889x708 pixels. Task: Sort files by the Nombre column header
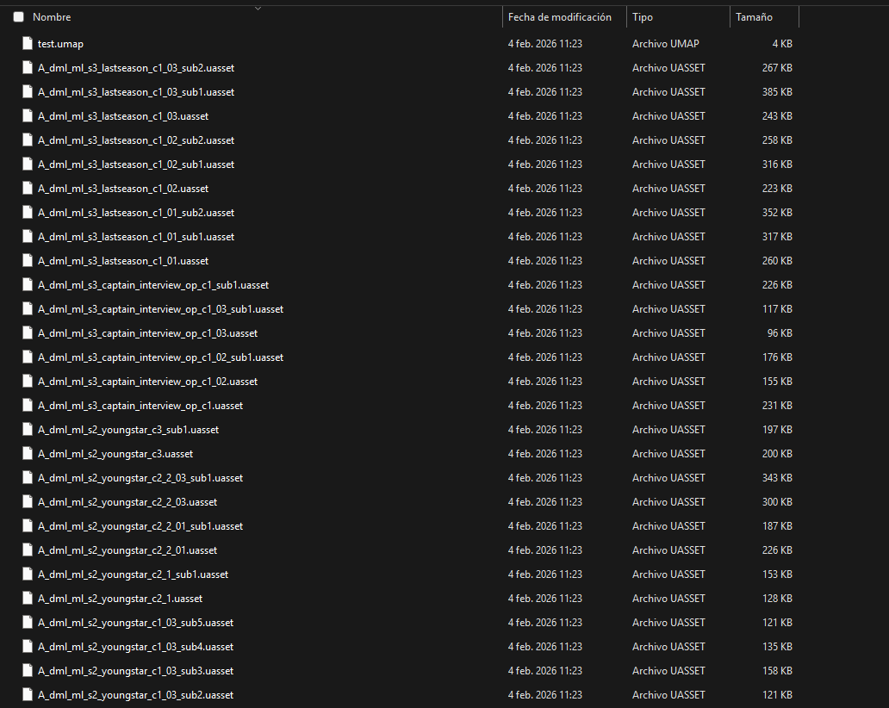click(52, 17)
